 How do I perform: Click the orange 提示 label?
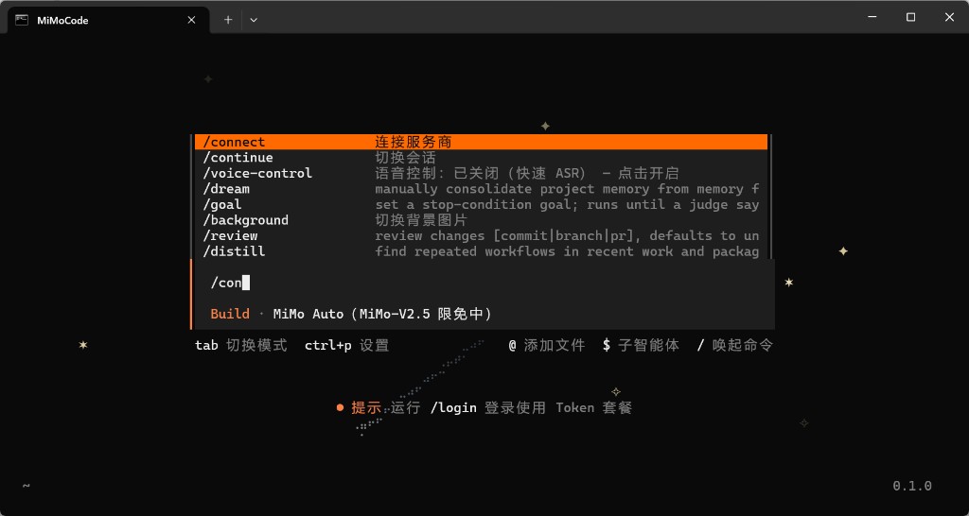(x=366, y=408)
